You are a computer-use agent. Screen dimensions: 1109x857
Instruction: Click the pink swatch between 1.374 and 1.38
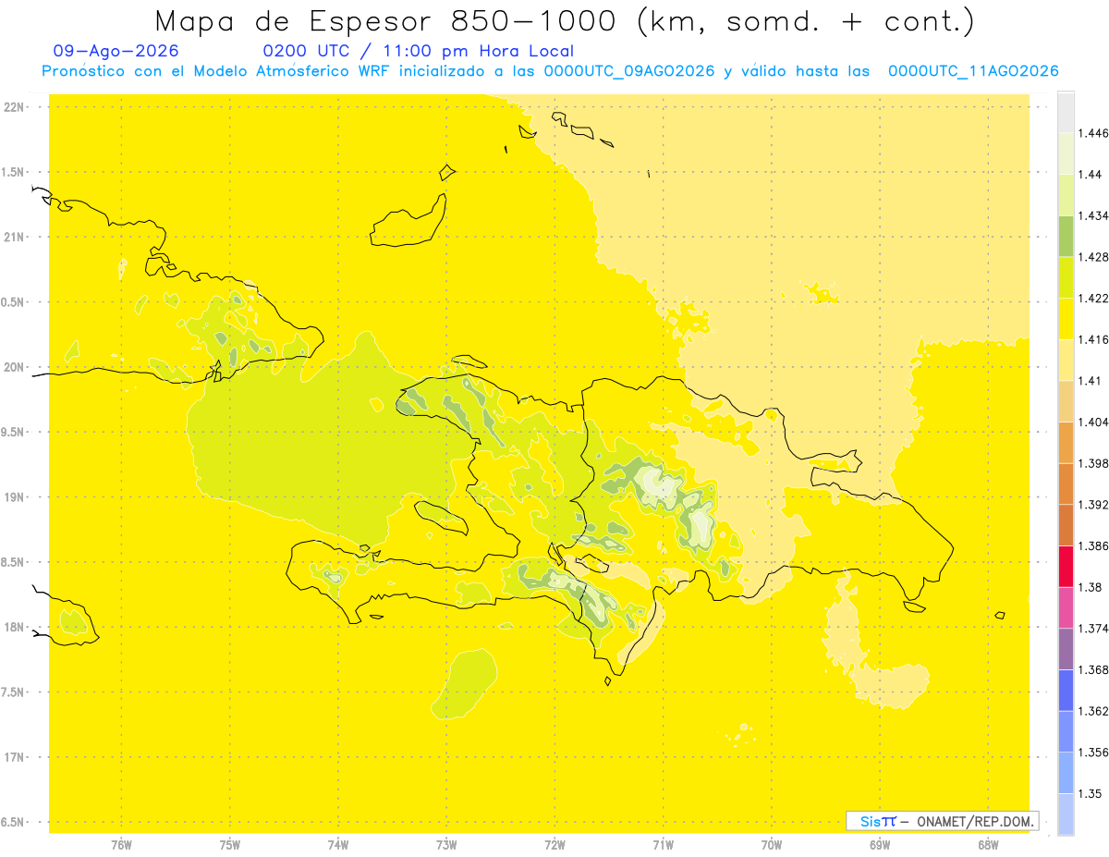coord(1066,608)
